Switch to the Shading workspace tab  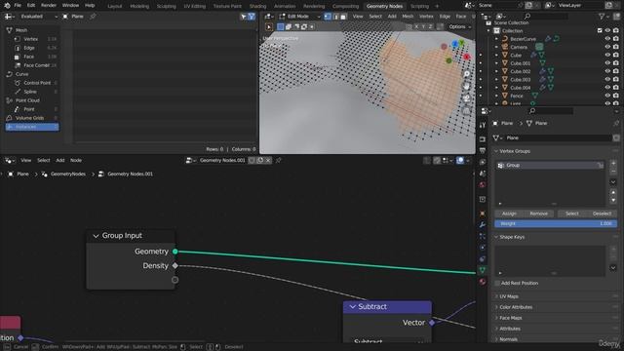pyautogui.click(x=257, y=7)
